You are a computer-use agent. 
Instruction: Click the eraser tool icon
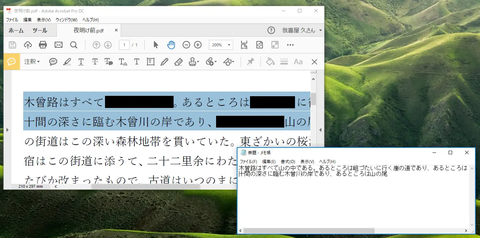coord(179,62)
